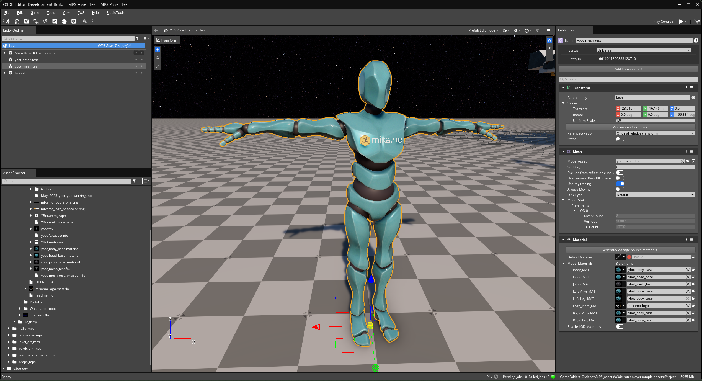This screenshot has height=381, width=702.
Task: Click the globe monitor toolbar icon
Action: tap(74, 22)
